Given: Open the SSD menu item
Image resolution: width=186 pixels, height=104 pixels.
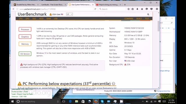Looking at the screenshot, I should coord(34,18).
